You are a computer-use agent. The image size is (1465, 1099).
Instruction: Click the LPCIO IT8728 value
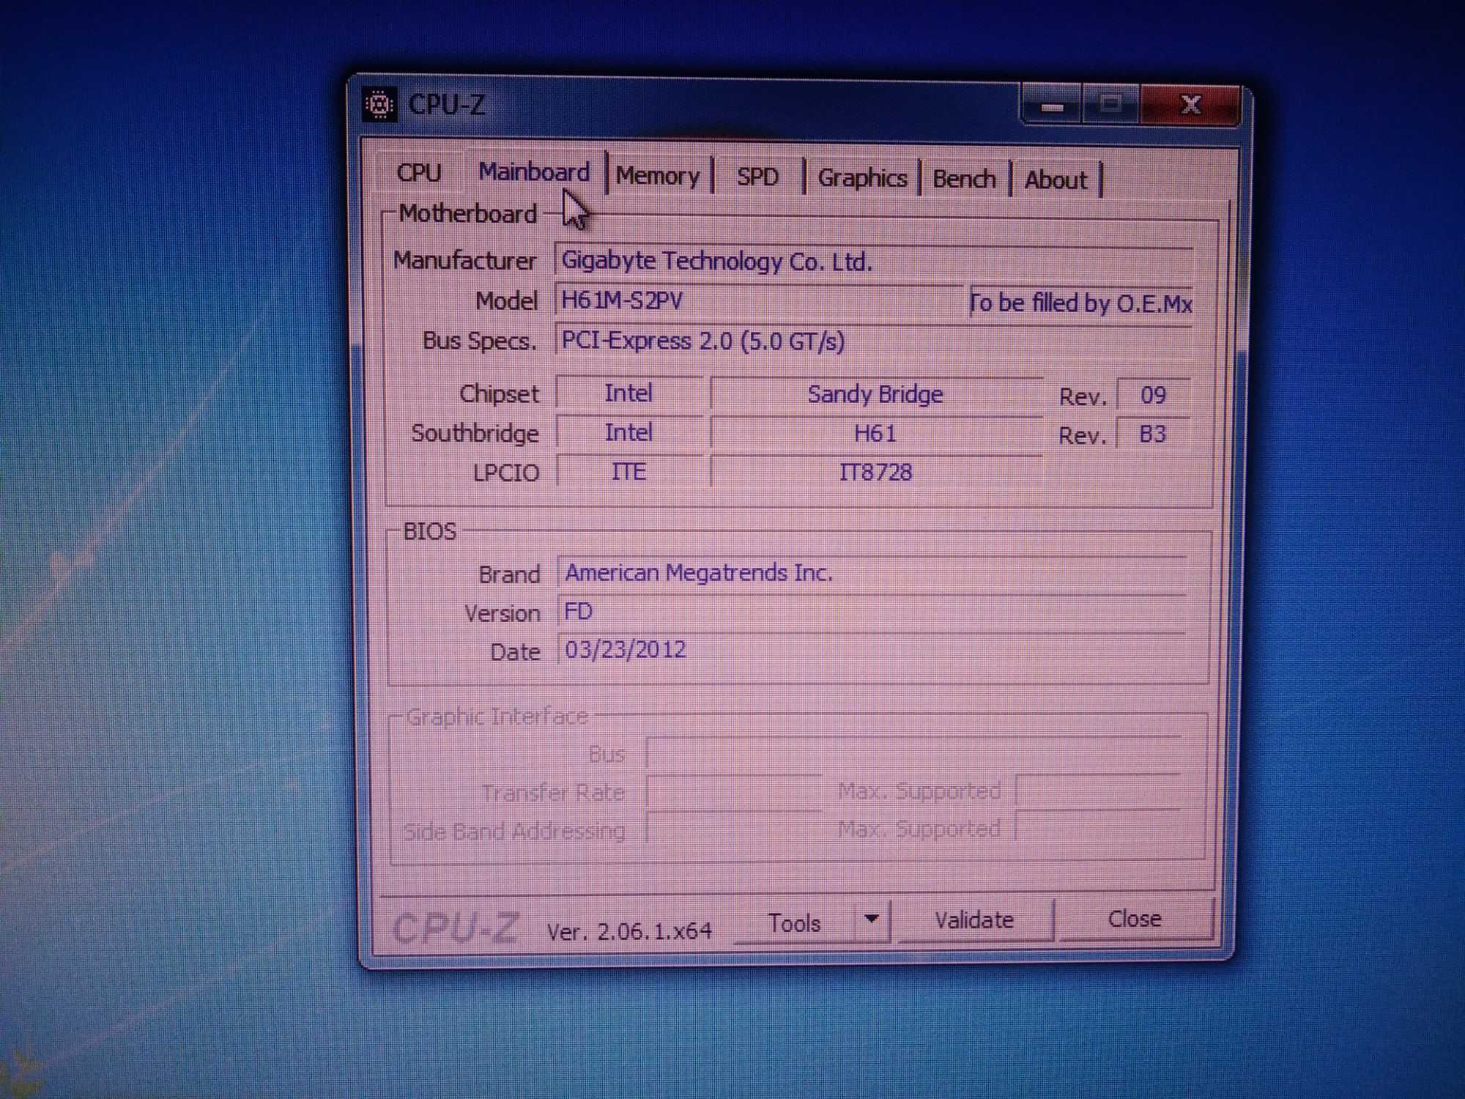pos(876,473)
